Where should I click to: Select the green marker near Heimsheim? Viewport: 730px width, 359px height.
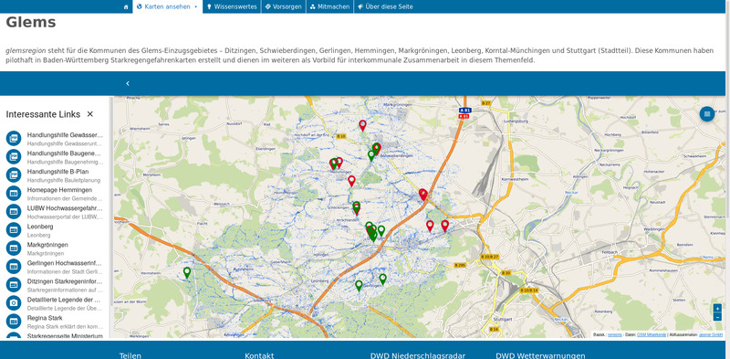point(187,273)
